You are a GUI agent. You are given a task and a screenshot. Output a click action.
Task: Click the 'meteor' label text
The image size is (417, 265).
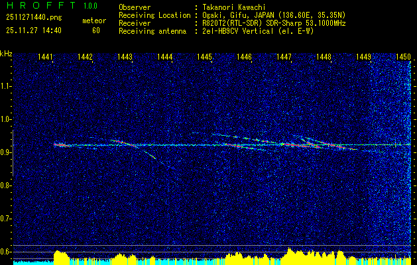[94, 21]
